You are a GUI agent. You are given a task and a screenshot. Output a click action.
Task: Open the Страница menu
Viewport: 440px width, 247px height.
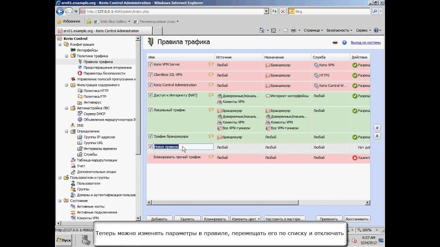[x=313, y=30]
